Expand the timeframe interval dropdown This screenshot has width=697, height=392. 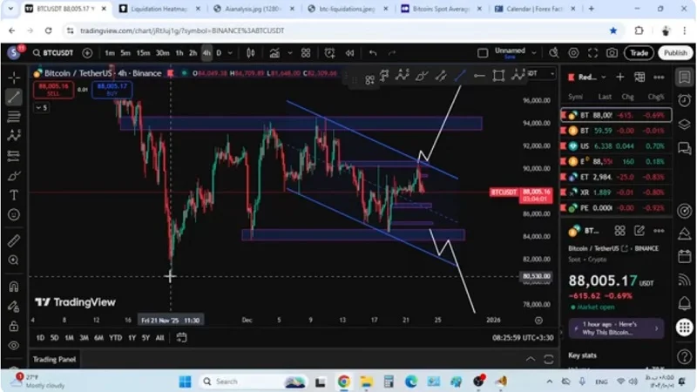pos(230,53)
